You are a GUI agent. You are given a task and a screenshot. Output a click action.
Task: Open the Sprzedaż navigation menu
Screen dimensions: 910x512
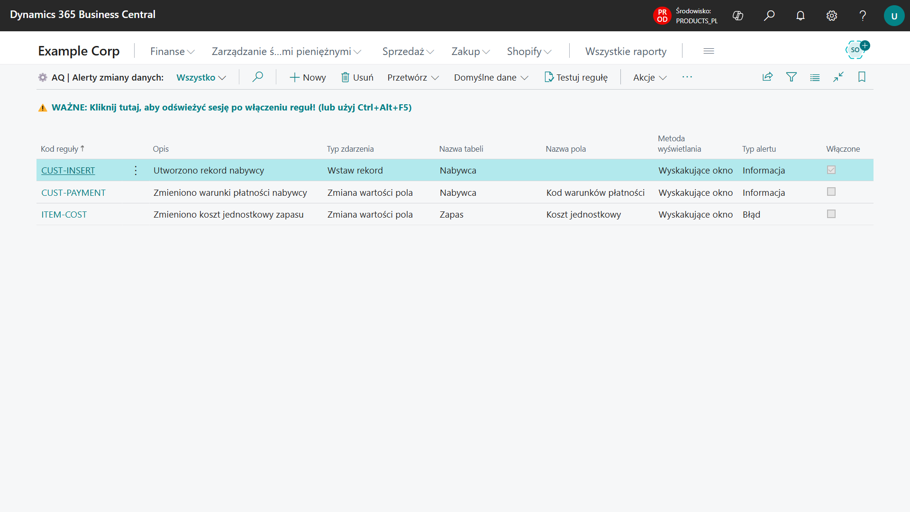[x=408, y=51]
